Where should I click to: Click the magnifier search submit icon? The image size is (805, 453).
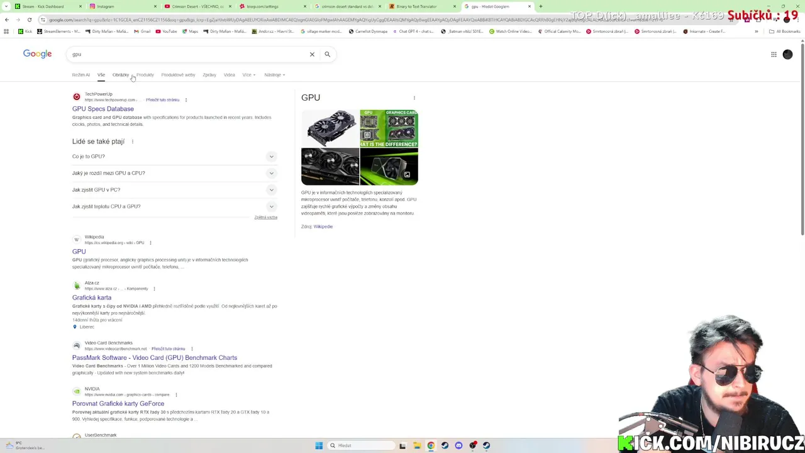pyautogui.click(x=327, y=54)
